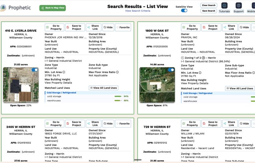Click the Prophetic logo icon
The width and height of the screenshot is (255, 163).
point(3,8)
